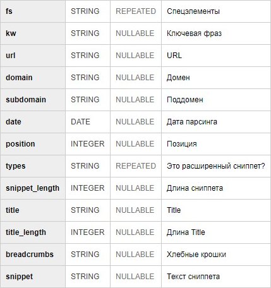Image resolution: width=271 pixels, height=288 pixels.
Task: Click the 'Спецэлементы' description cell
Action: click(216, 11)
